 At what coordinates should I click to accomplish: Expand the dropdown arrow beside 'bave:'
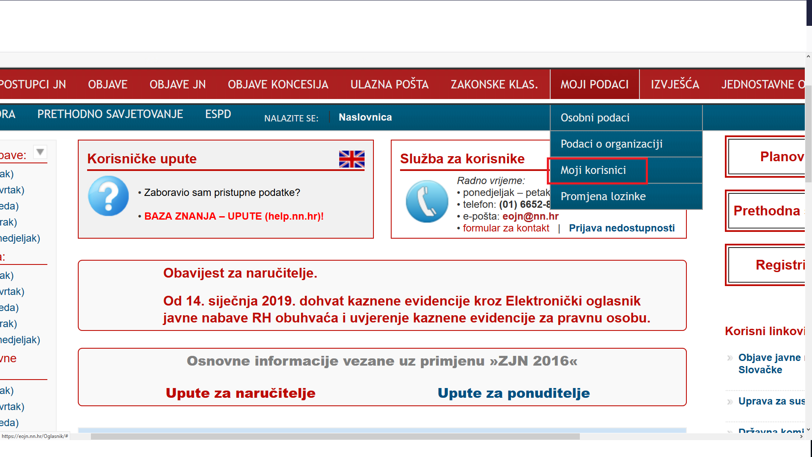(x=40, y=151)
